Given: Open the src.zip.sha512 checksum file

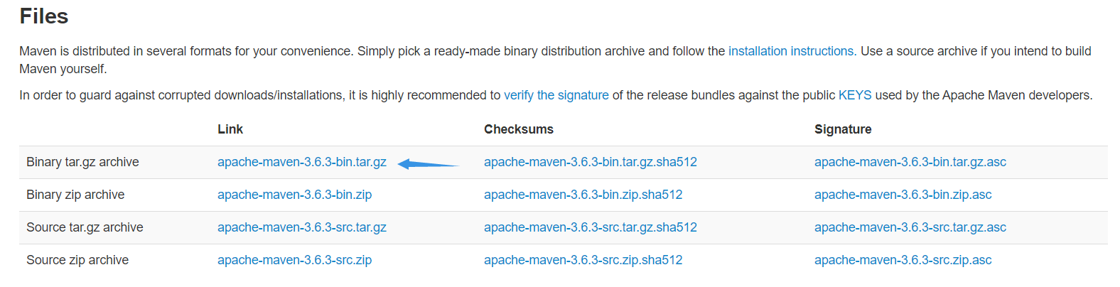Looking at the screenshot, I should click(x=583, y=260).
